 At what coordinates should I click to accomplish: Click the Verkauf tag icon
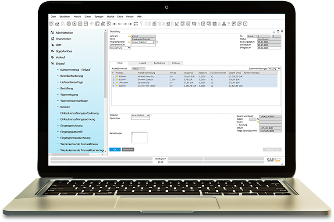coord(53,57)
